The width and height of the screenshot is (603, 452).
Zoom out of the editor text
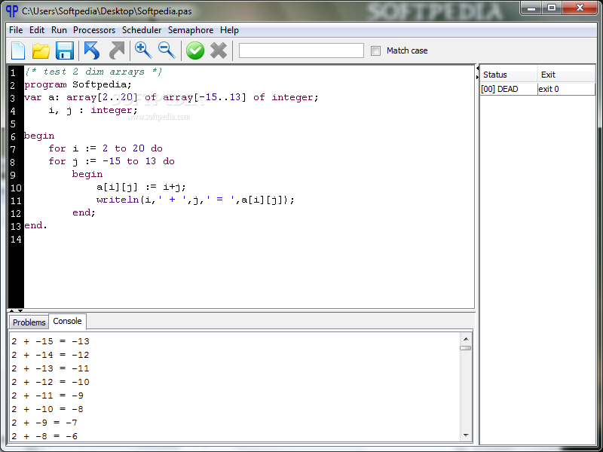(x=166, y=50)
